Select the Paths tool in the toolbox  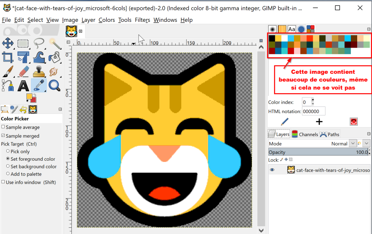[x=8, y=85]
